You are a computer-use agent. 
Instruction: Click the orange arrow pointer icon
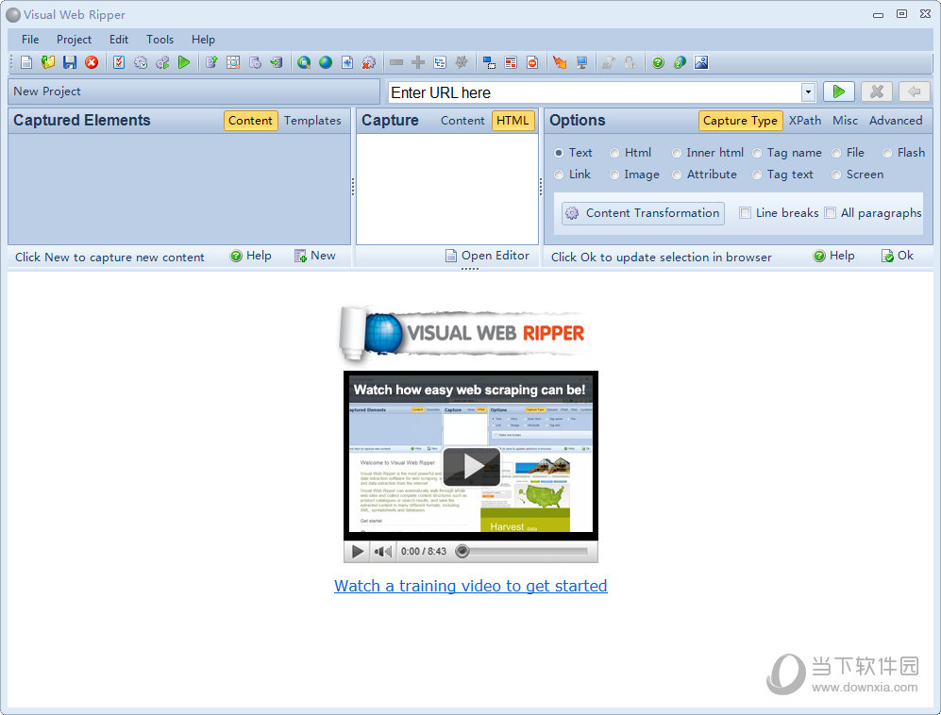tap(560, 62)
